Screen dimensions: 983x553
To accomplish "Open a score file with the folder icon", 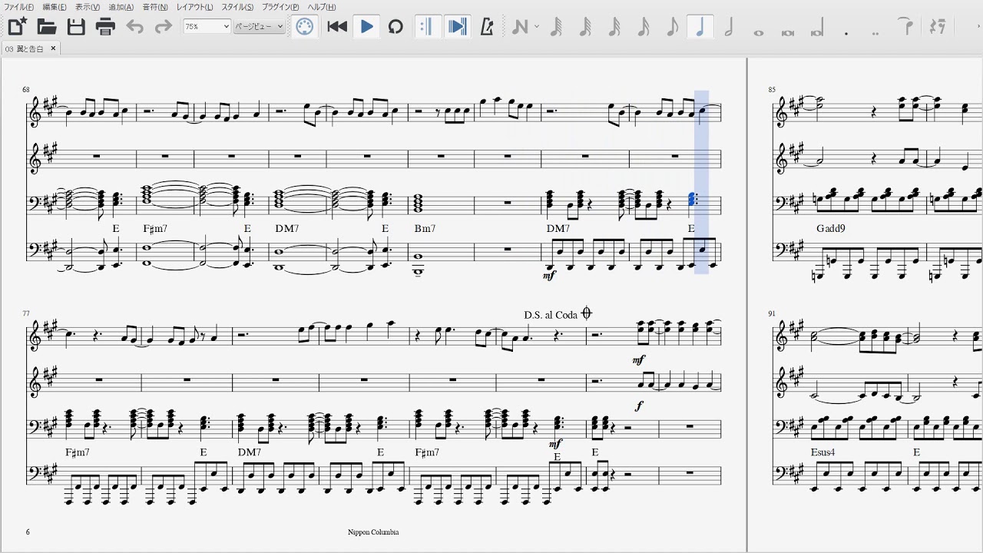I will [47, 27].
